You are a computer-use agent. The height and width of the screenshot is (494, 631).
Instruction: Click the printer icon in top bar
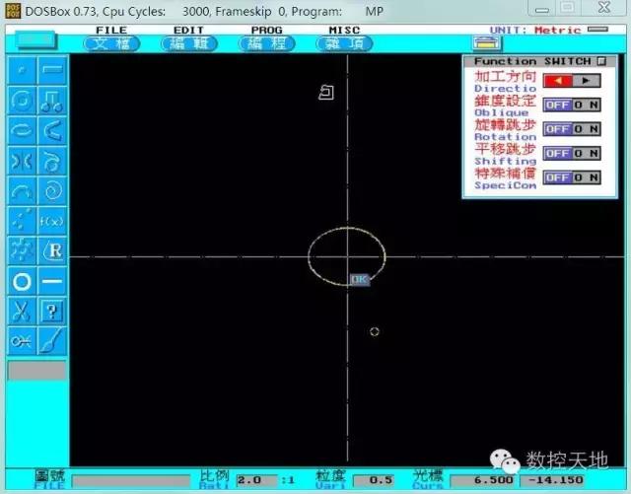point(483,43)
